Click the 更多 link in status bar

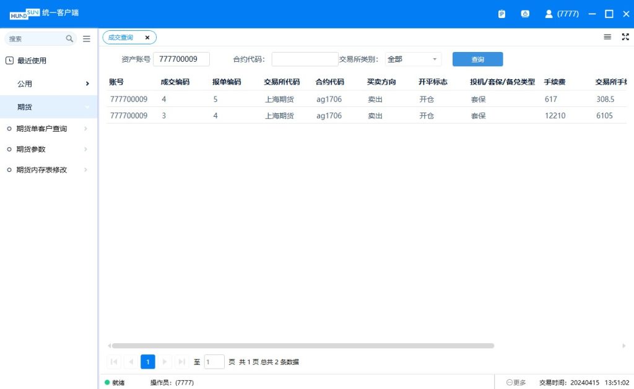pyautogui.click(x=516, y=383)
